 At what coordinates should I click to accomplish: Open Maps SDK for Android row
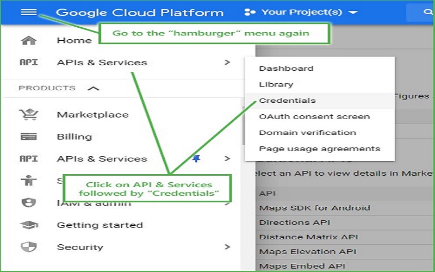click(x=314, y=208)
